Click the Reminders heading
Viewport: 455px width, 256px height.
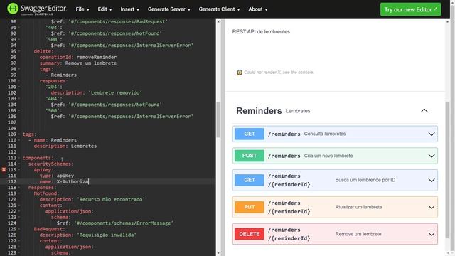tap(259, 111)
